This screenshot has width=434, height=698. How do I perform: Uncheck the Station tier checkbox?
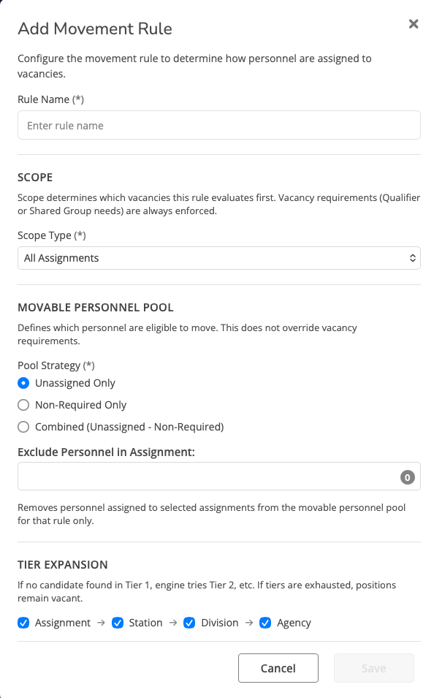click(x=118, y=623)
